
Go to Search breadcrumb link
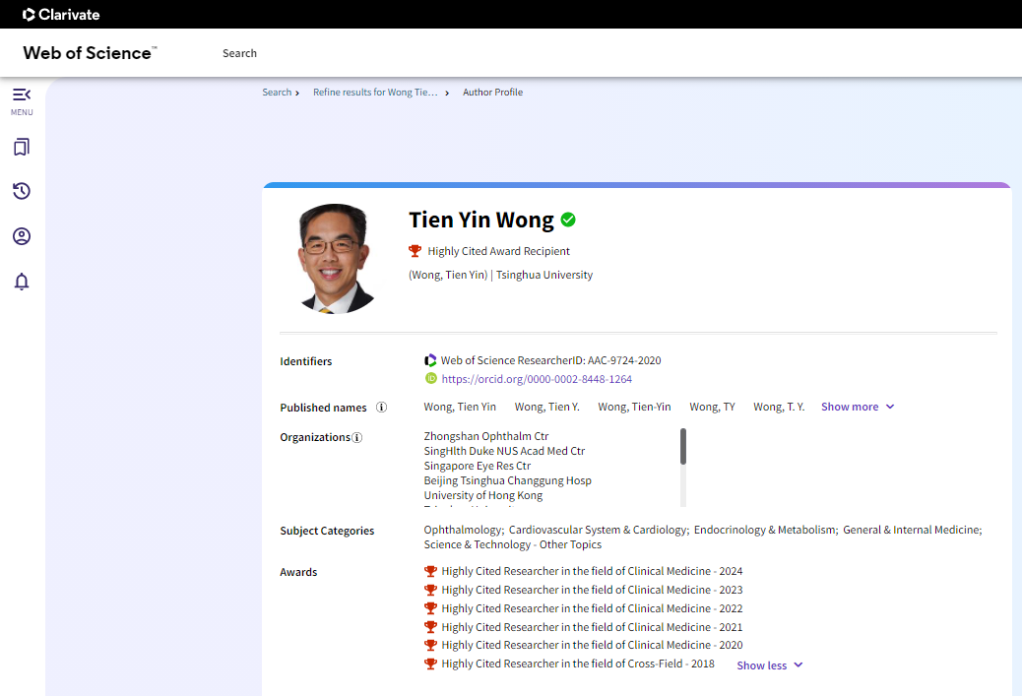[x=277, y=93]
